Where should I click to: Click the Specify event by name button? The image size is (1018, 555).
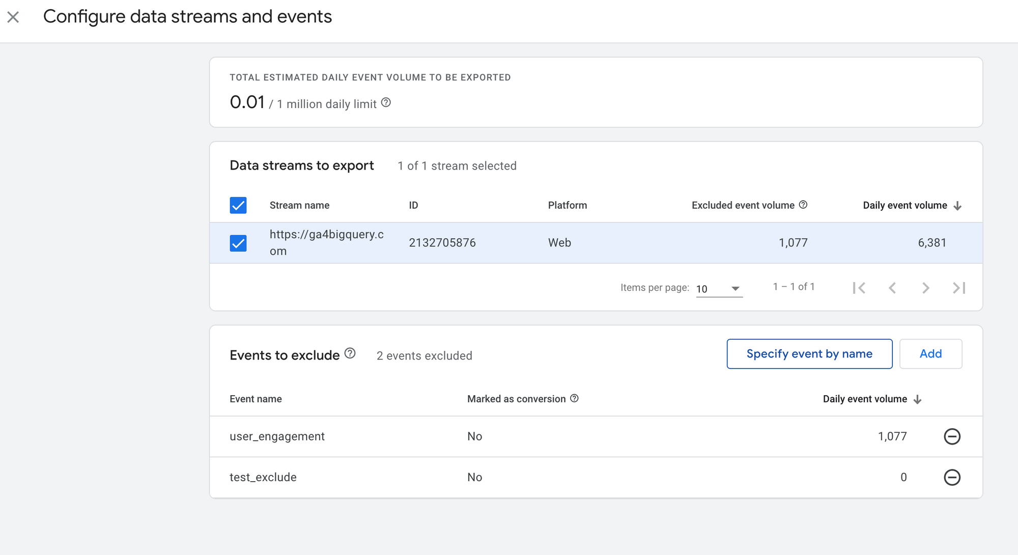tap(809, 354)
